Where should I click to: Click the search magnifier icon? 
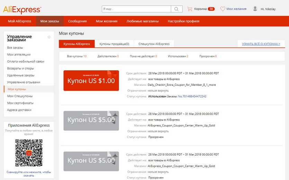pyautogui.click(x=177, y=9)
